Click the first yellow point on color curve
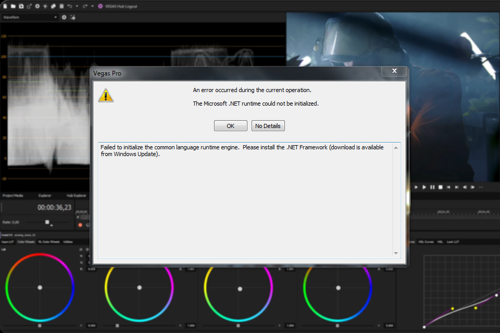 click(453, 309)
